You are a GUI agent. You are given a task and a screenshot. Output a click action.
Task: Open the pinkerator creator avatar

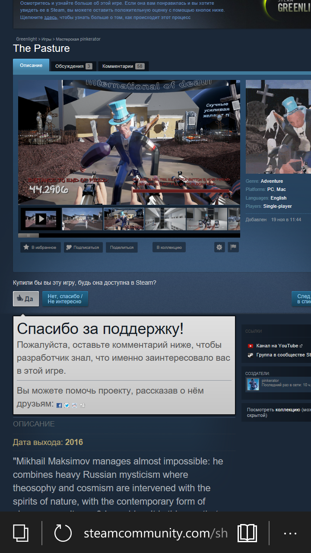click(253, 384)
